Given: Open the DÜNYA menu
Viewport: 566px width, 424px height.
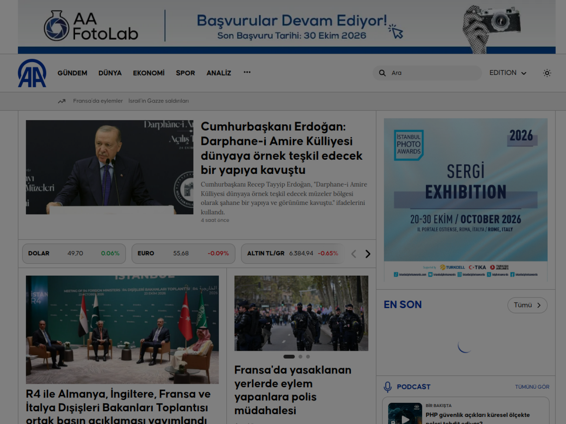Looking at the screenshot, I should [110, 73].
